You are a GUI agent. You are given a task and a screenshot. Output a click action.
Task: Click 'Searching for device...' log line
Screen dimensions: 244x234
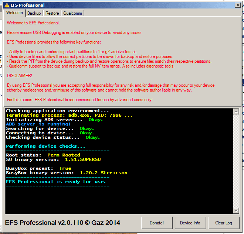[x=50, y=128]
